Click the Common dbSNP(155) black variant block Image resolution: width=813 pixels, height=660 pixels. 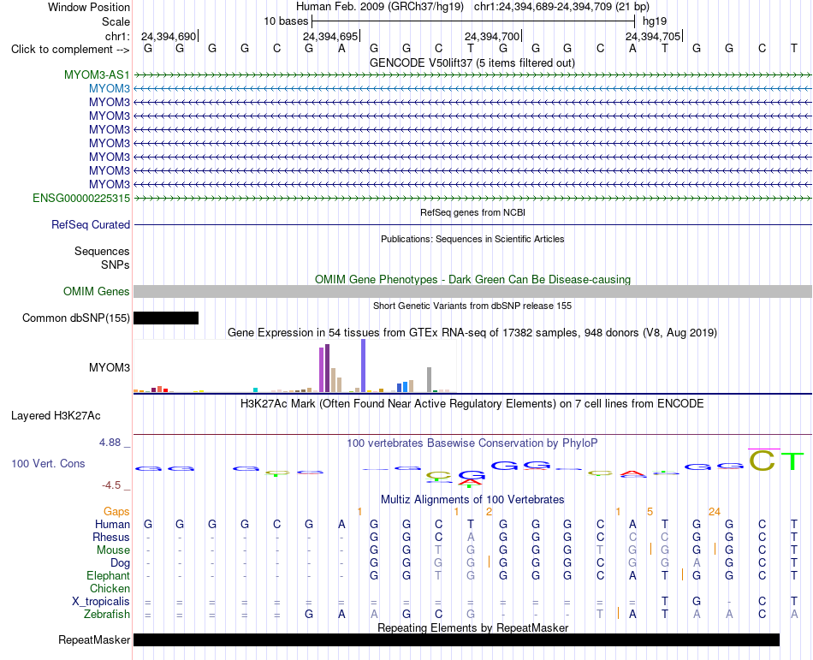click(166, 318)
